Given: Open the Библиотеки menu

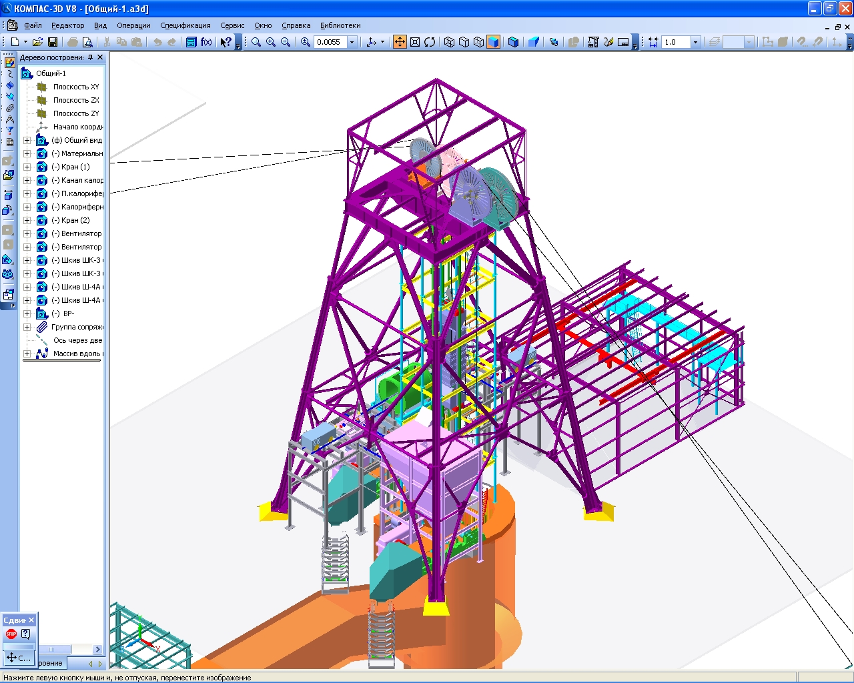Looking at the screenshot, I should click(340, 25).
